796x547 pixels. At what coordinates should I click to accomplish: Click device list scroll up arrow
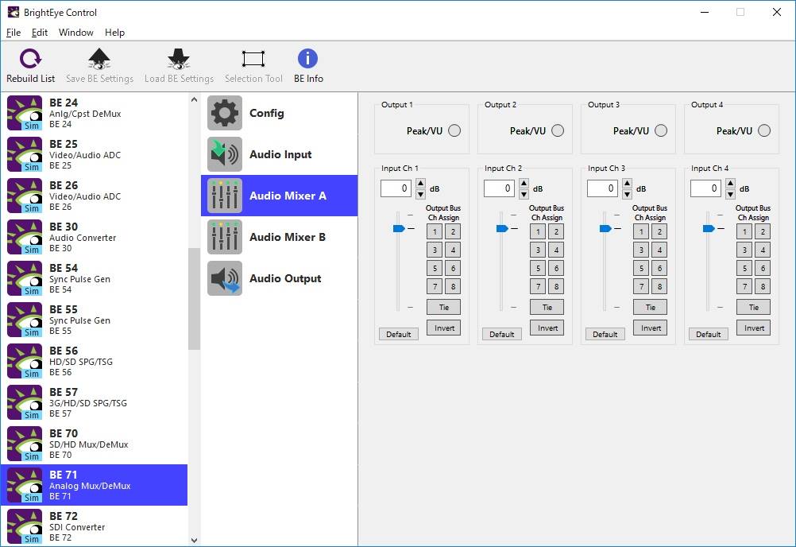tap(194, 99)
